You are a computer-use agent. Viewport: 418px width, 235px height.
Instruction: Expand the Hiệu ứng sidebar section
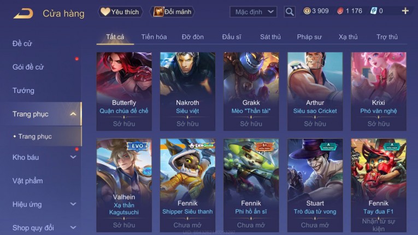(x=73, y=204)
